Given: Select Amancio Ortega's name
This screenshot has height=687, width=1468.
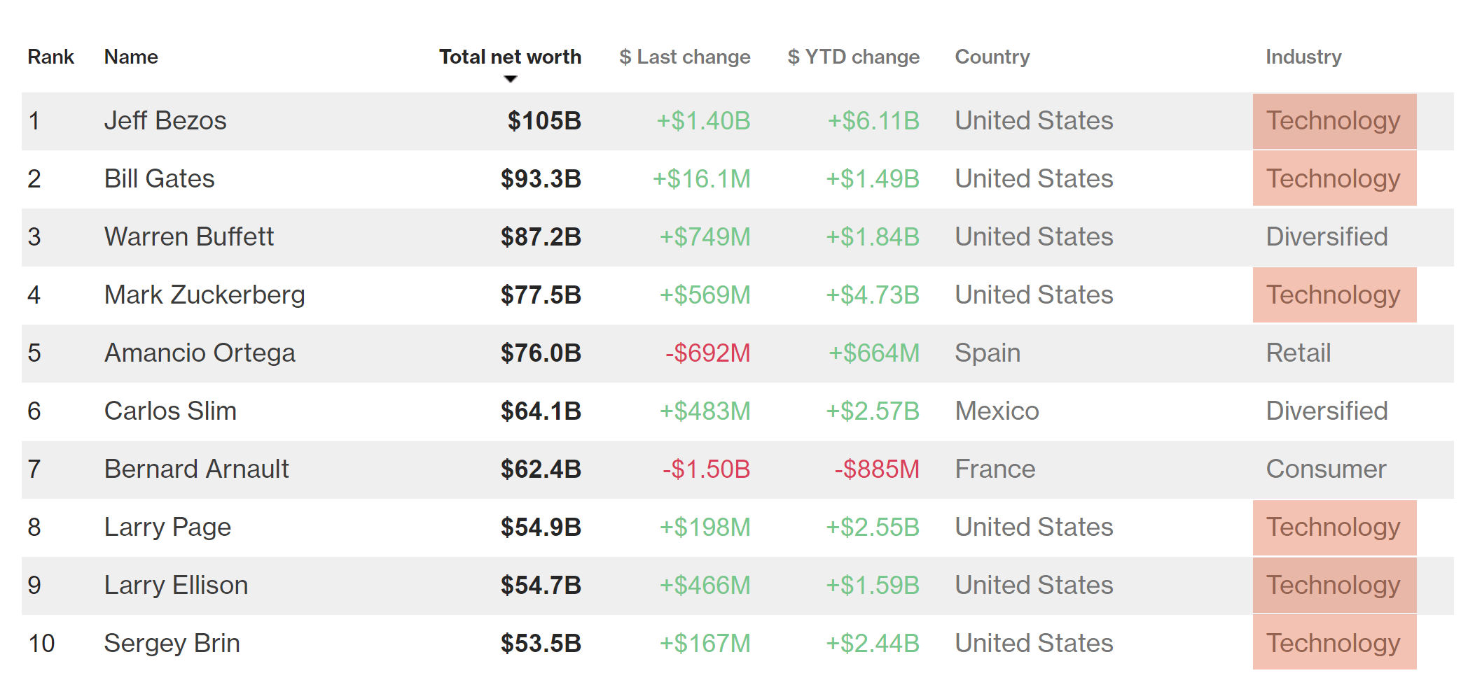Looking at the screenshot, I should [200, 353].
